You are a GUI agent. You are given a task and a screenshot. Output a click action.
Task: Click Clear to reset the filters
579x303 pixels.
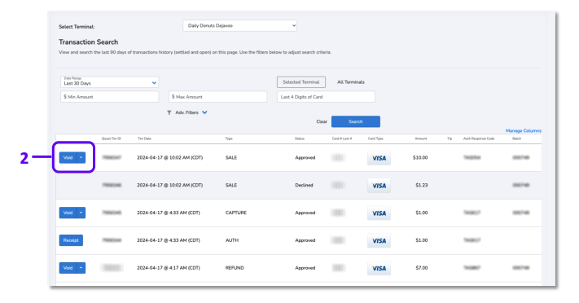click(x=322, y=121)
